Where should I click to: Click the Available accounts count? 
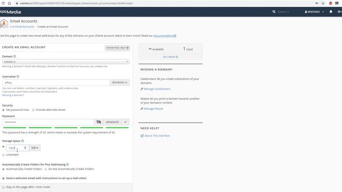156,49
